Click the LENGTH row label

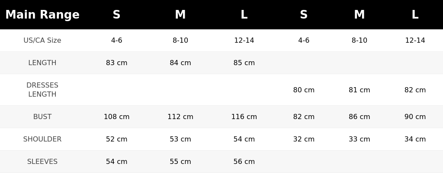[42, 63]
